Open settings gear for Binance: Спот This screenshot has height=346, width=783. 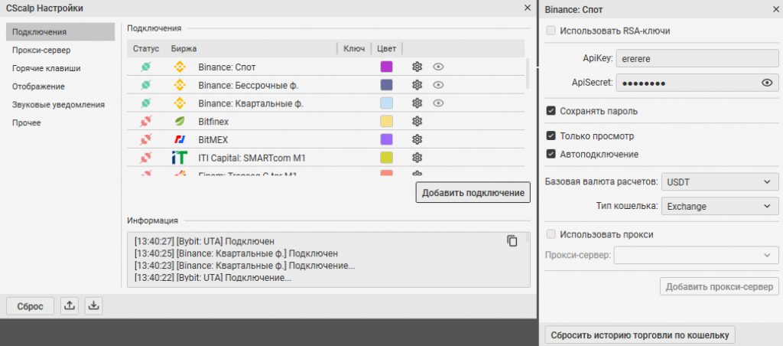[x=417, y=67]
